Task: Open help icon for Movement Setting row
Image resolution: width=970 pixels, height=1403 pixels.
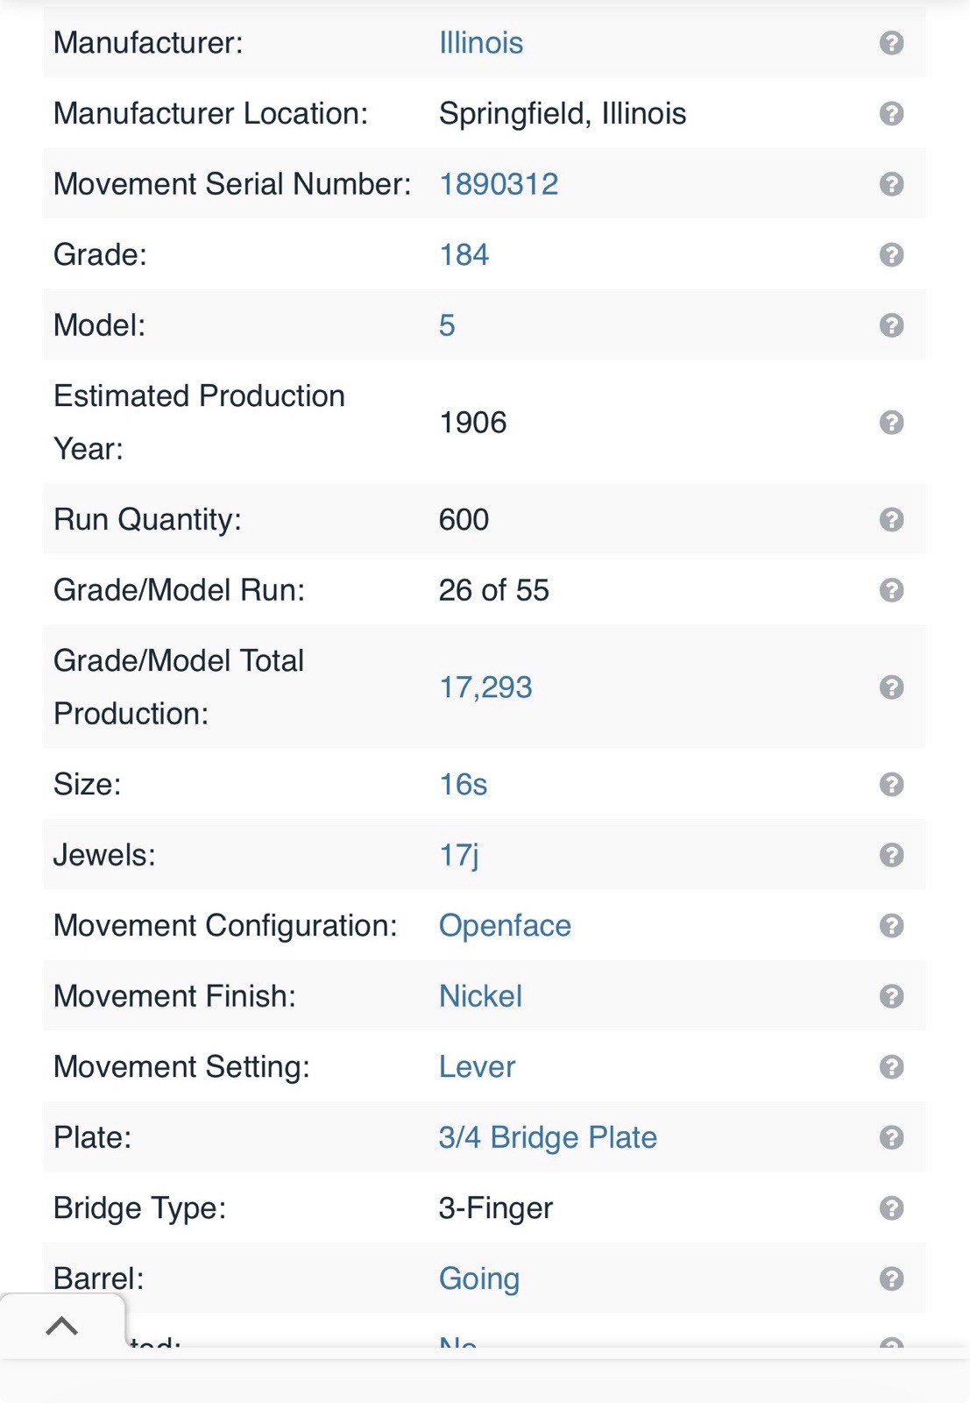Action: pyautogui.click(x=891, y=1067)
